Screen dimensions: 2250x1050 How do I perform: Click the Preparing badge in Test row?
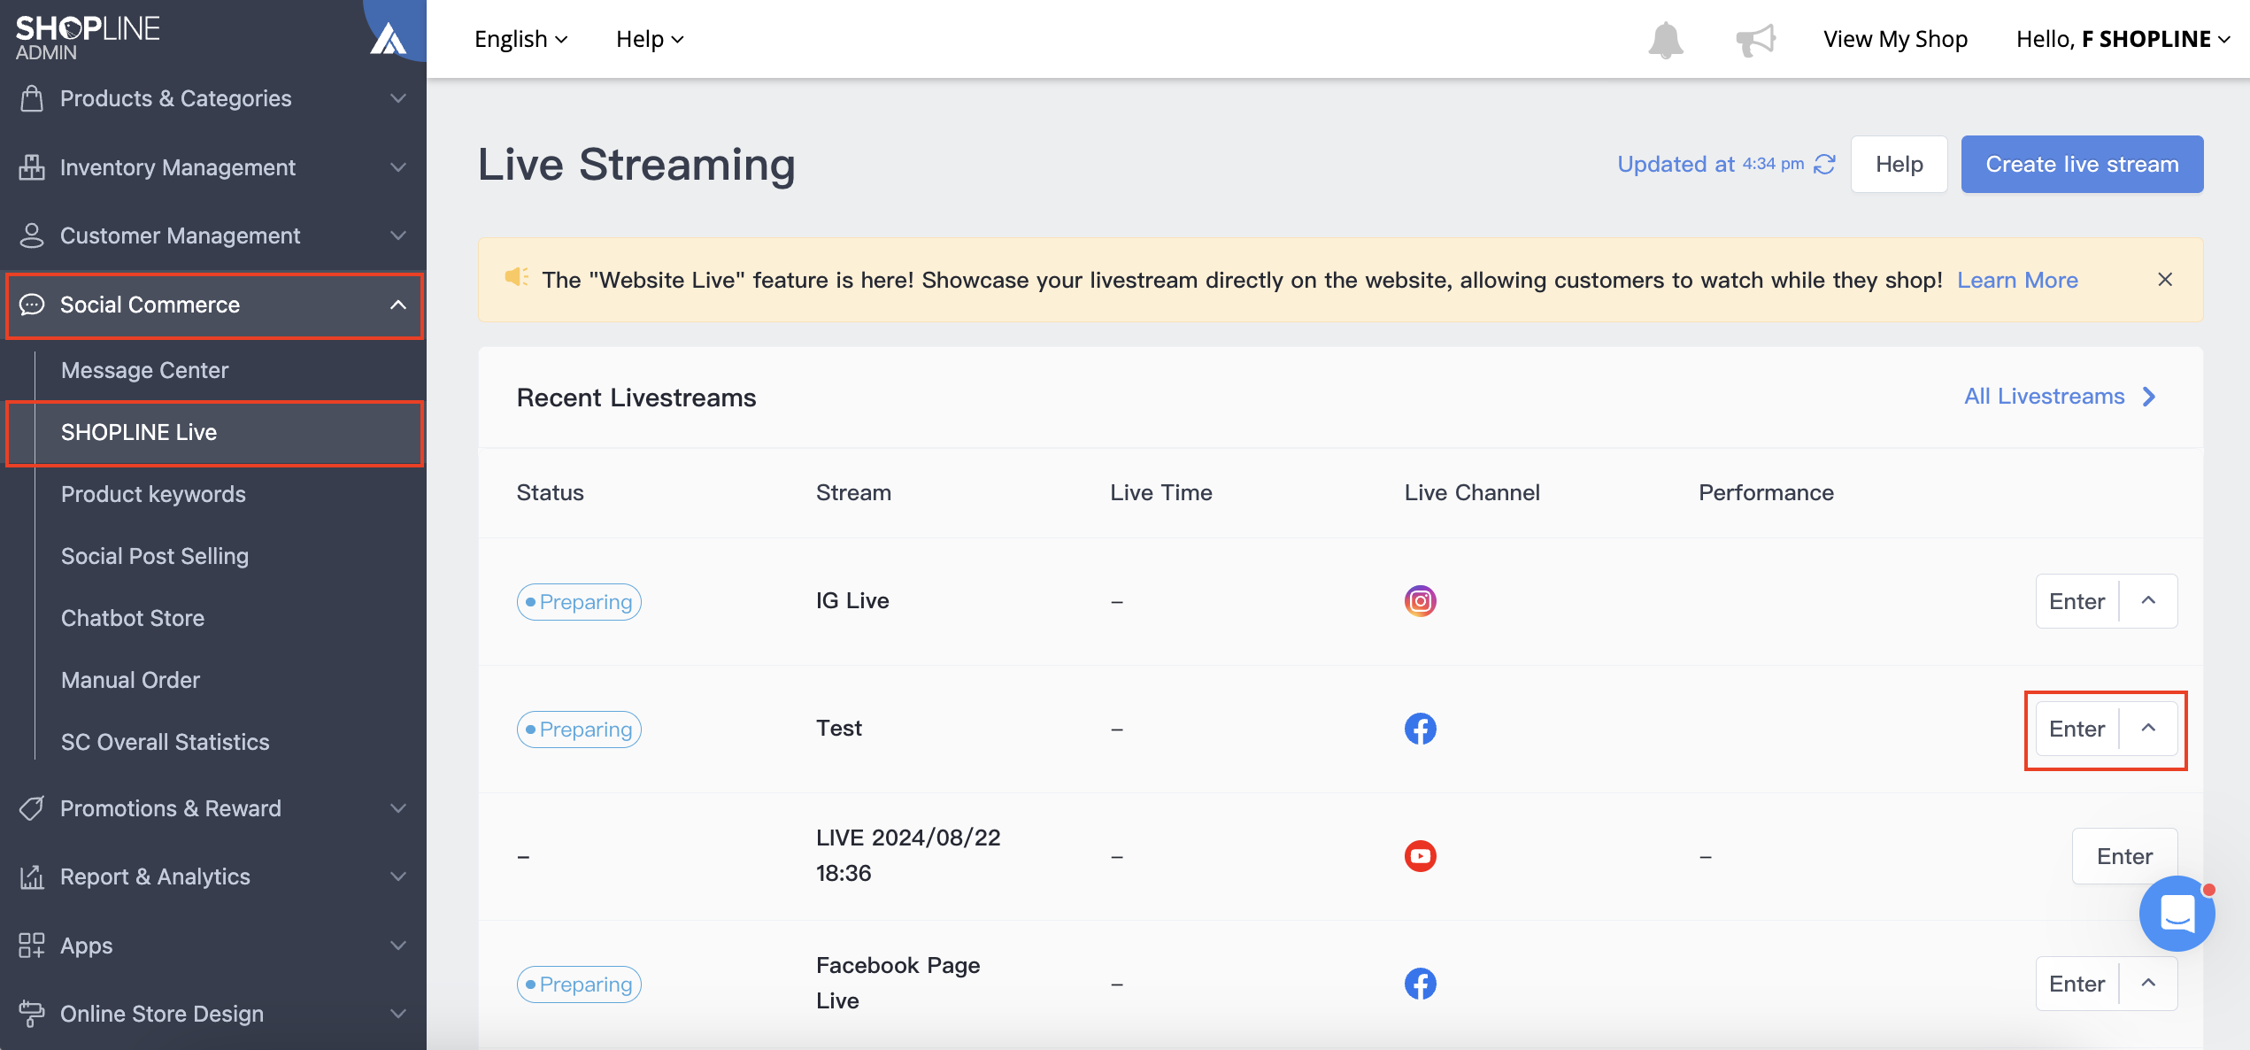[x=579, y=730]
